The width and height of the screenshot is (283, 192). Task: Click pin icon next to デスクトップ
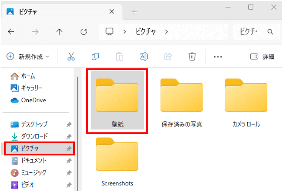coord(69,125)
